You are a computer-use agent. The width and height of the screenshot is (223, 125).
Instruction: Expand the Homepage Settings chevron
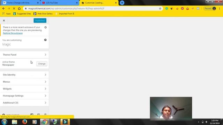click(x=46, y=96)
